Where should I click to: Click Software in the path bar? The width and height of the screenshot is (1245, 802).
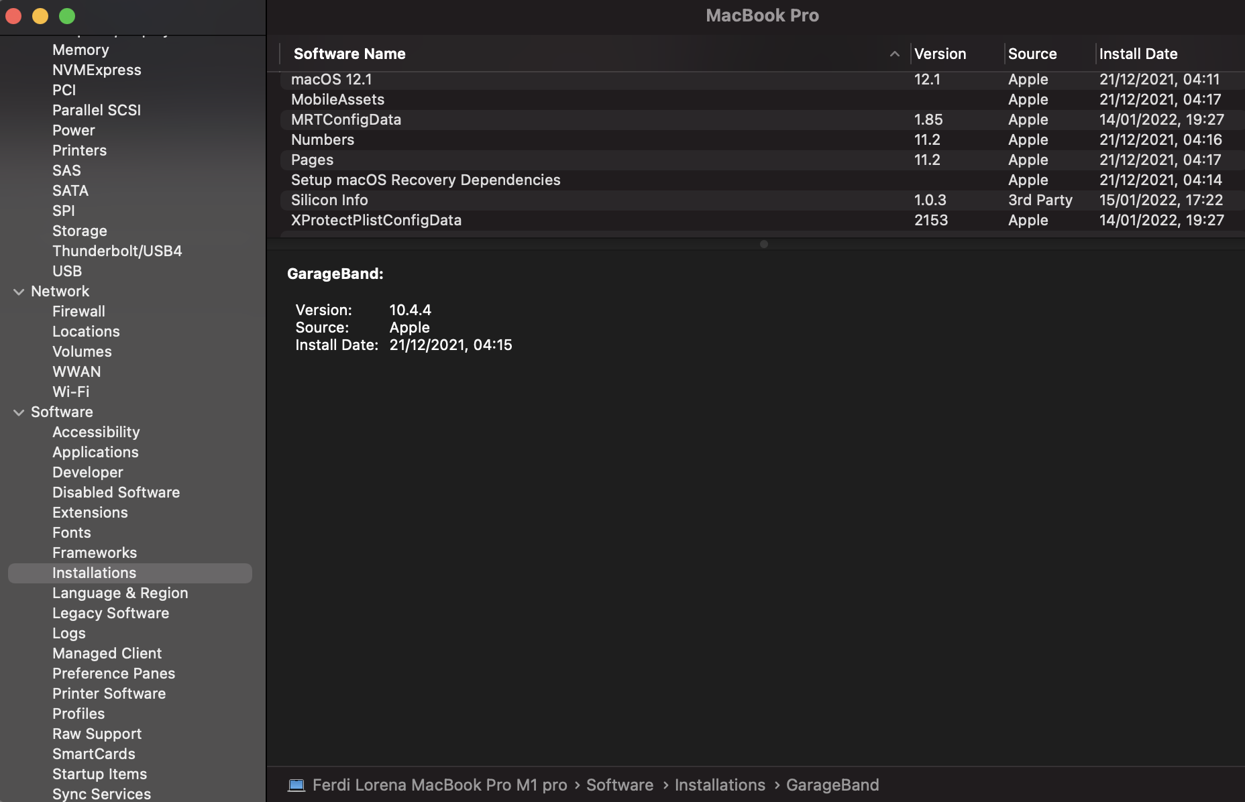pos(620,785)
